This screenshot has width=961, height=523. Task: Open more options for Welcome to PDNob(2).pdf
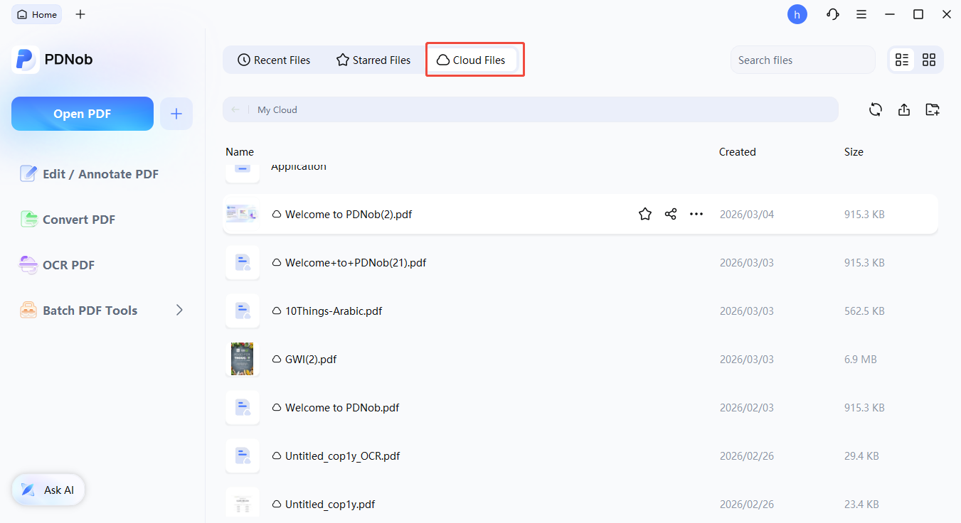696,213
